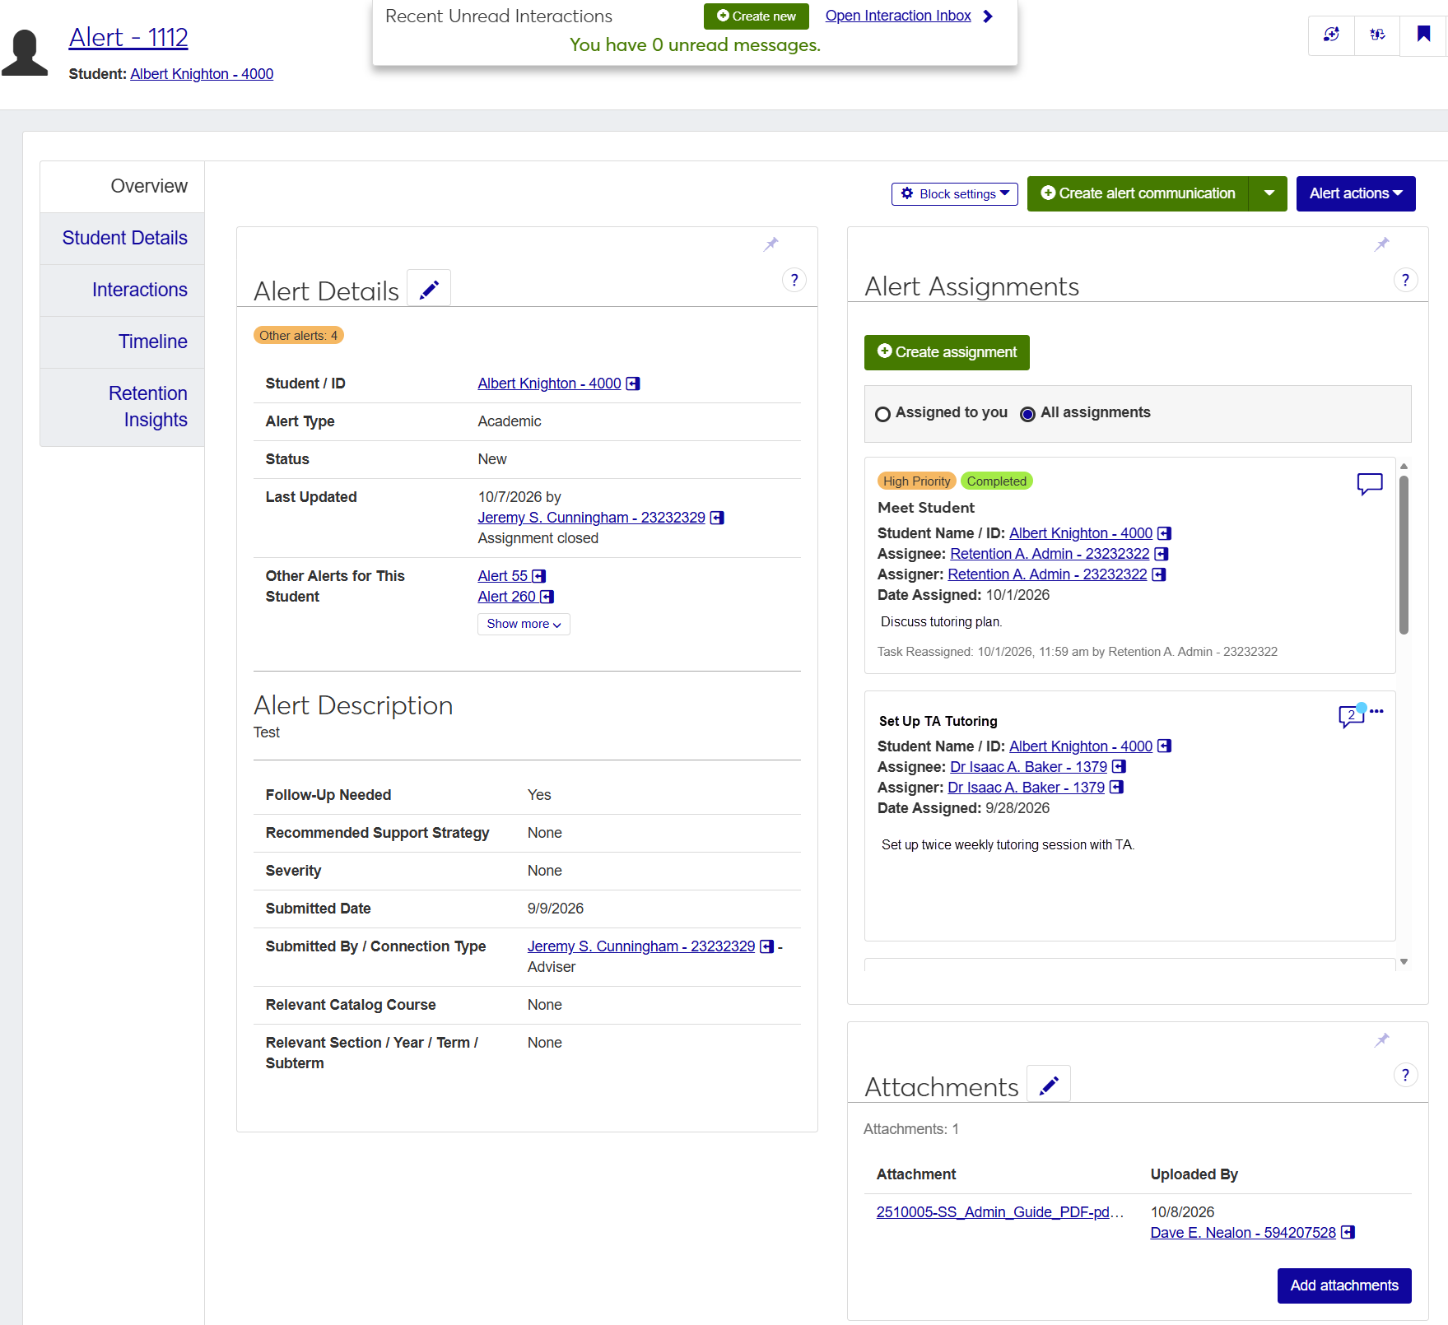Open comments on Meet Student assignment
Image resolution: width=1448 pixels, height=1325 pixels.
1369,483
